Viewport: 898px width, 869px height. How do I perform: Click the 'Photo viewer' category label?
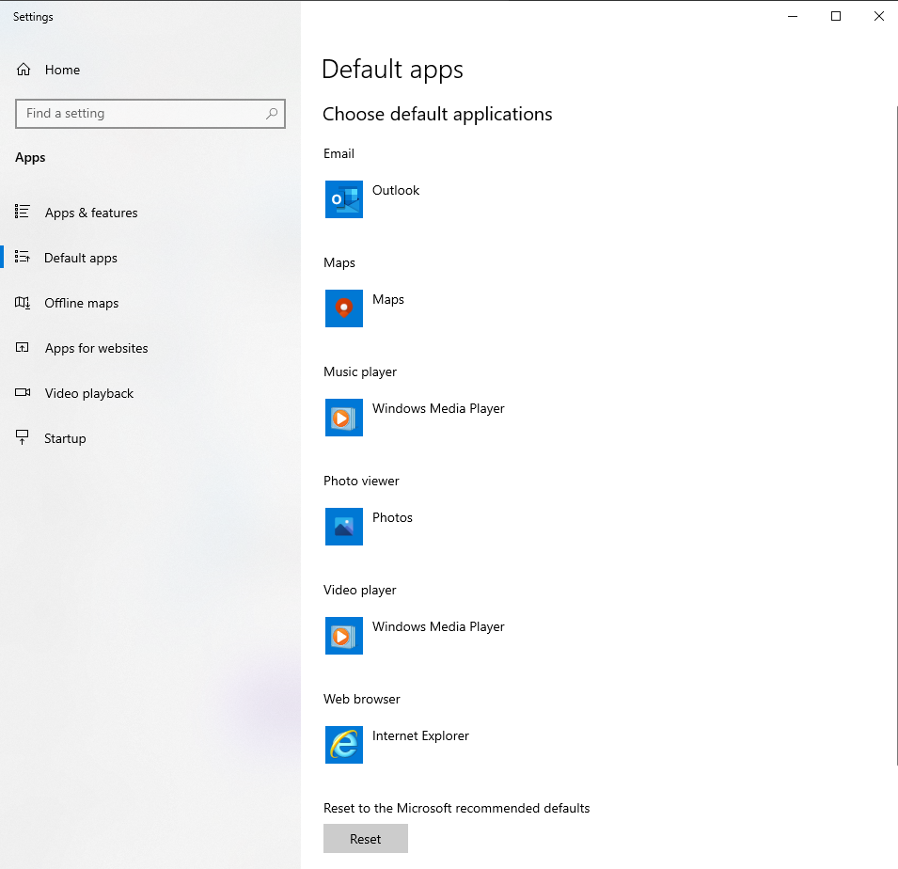[361, 482]
